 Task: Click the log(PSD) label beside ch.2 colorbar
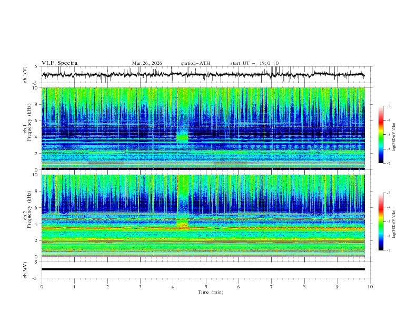pyautogui.click(x=394, y=224)
